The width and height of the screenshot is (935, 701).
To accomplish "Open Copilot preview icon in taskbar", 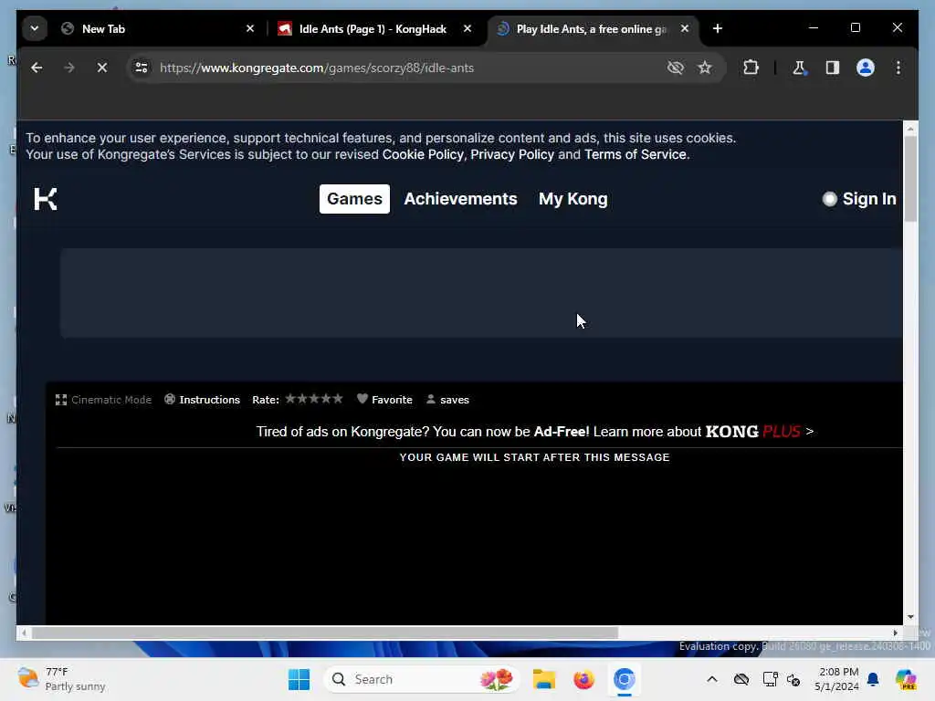I will (x=906, y=679).
